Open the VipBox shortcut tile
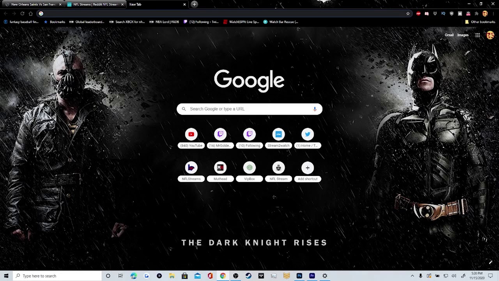 (x=249, y=172)
